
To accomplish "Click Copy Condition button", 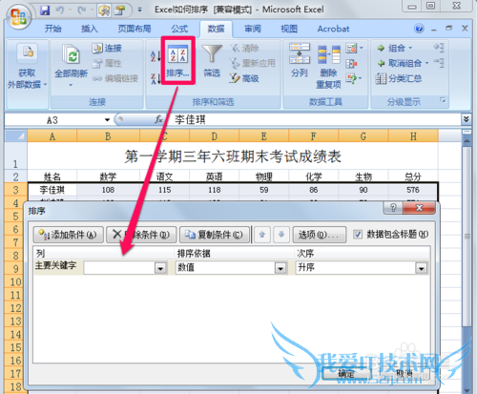I will coord(215,235).
